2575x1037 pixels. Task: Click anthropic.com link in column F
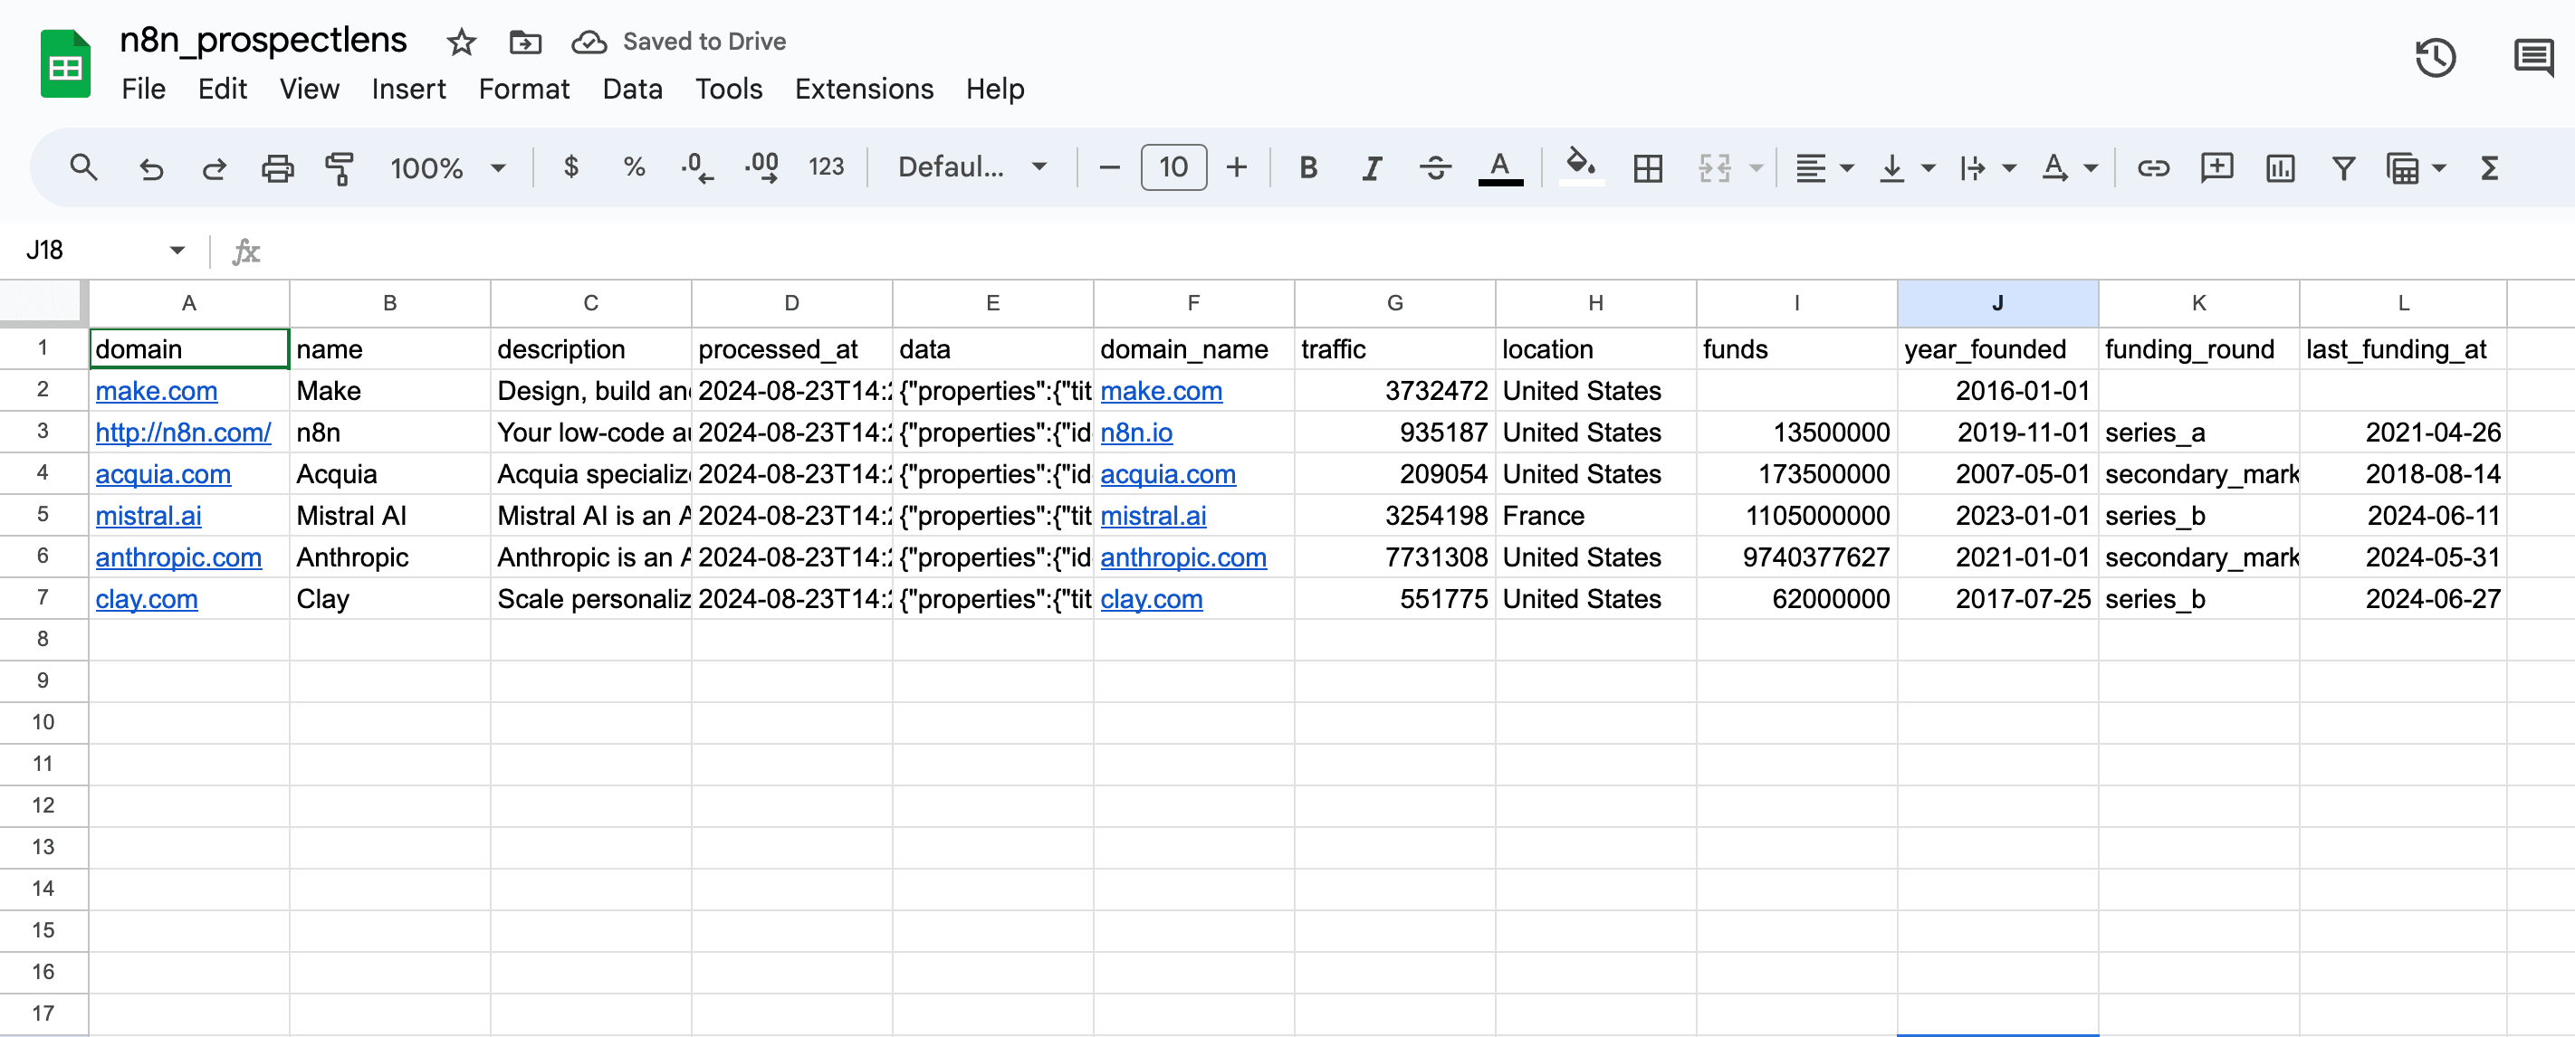click(x=1182, y=557)
